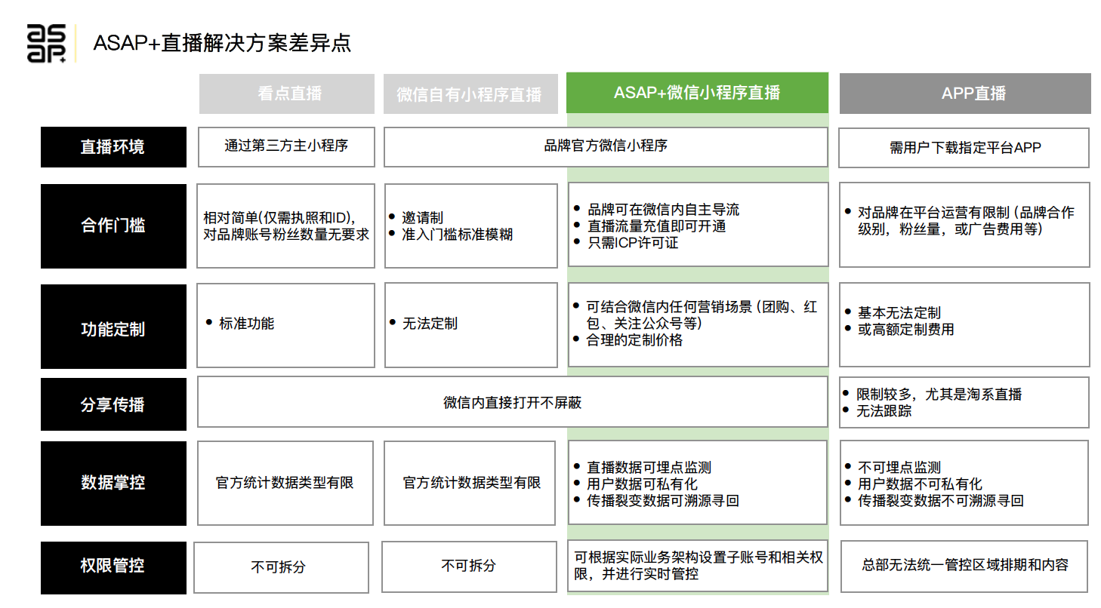Click the 权限管控 row label
This screenshot has width=1101, height=608.
[113, 565]
